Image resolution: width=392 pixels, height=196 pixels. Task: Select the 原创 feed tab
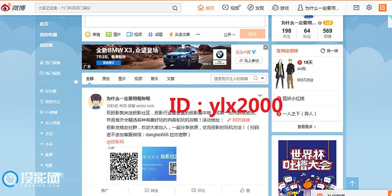106,78
